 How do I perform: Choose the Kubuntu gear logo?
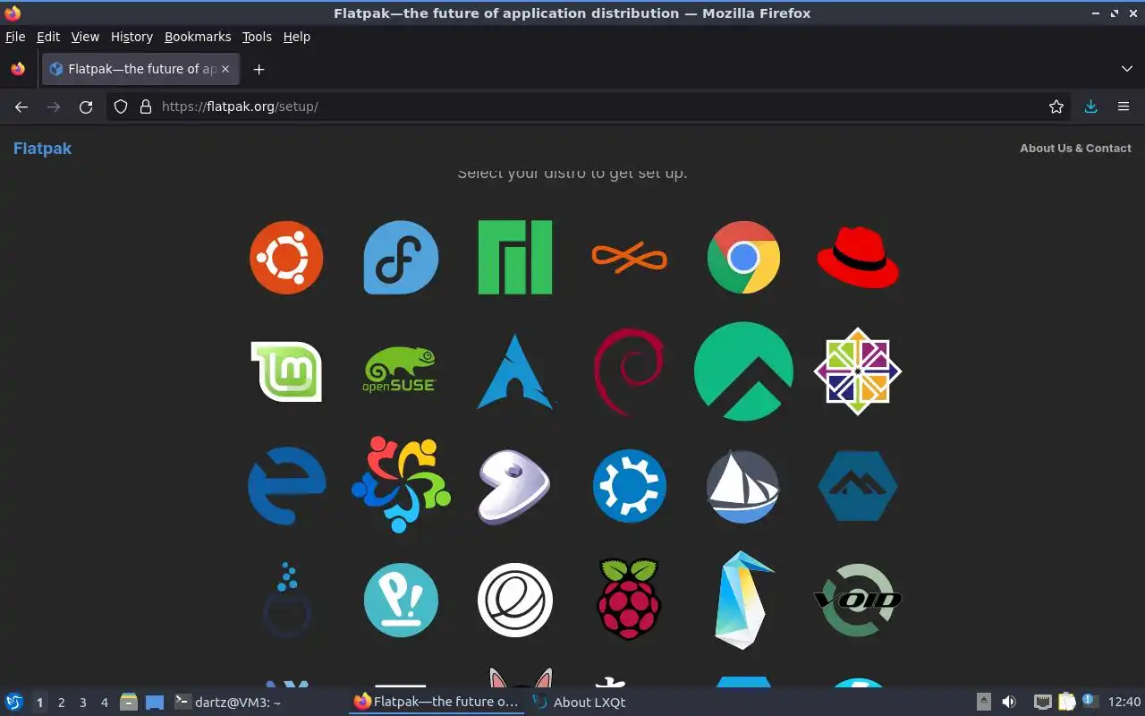[x=630, y=486]
